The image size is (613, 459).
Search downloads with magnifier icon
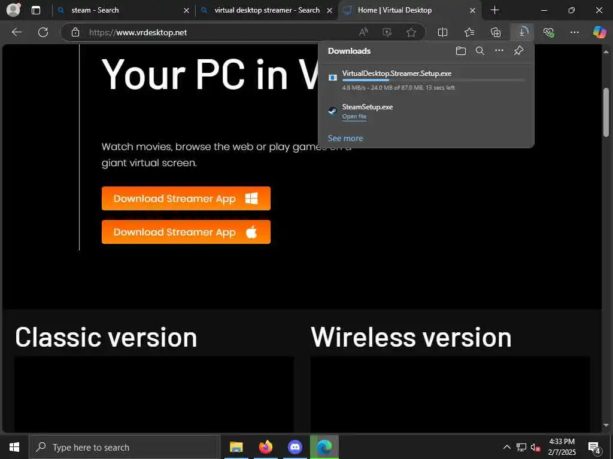click(480, 51)
